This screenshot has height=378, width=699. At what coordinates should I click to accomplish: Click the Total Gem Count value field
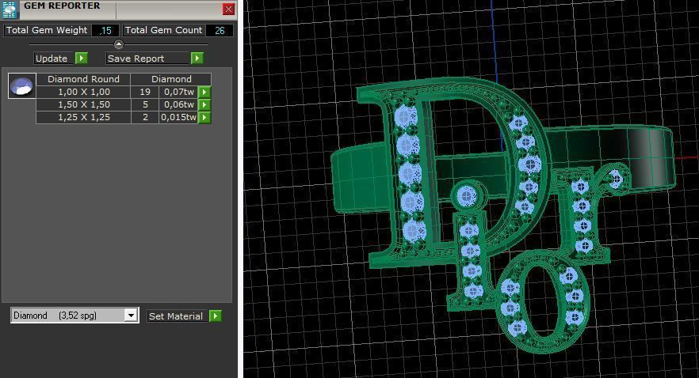pos(220,30)
